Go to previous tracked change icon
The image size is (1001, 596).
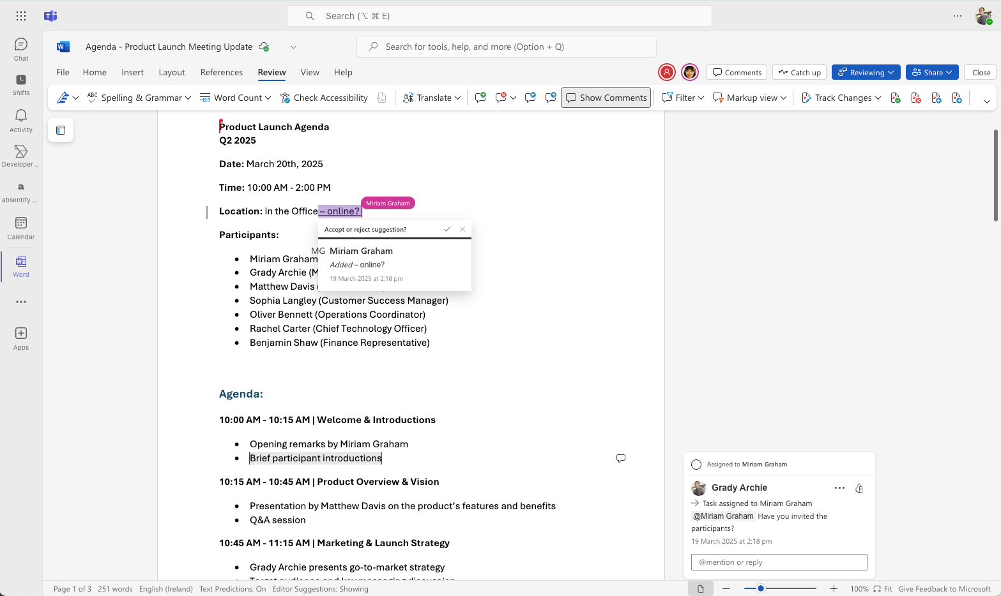coord(936,98)
